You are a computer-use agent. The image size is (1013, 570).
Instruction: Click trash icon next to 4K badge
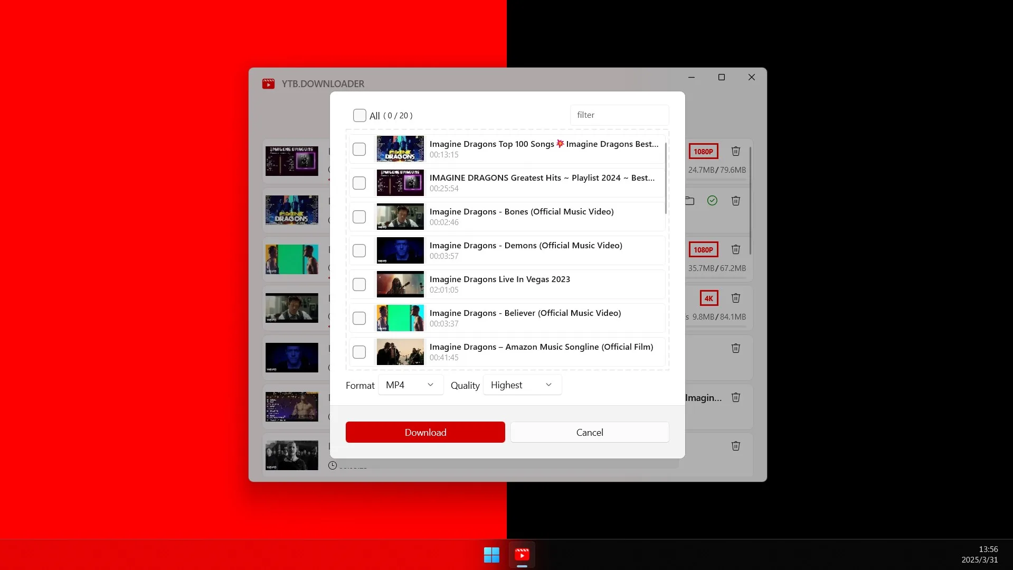[x=735, y=298]
